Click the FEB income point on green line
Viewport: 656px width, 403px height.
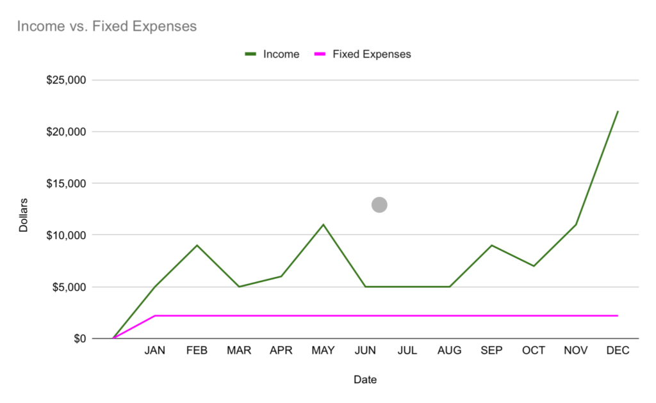click(197, 245)
